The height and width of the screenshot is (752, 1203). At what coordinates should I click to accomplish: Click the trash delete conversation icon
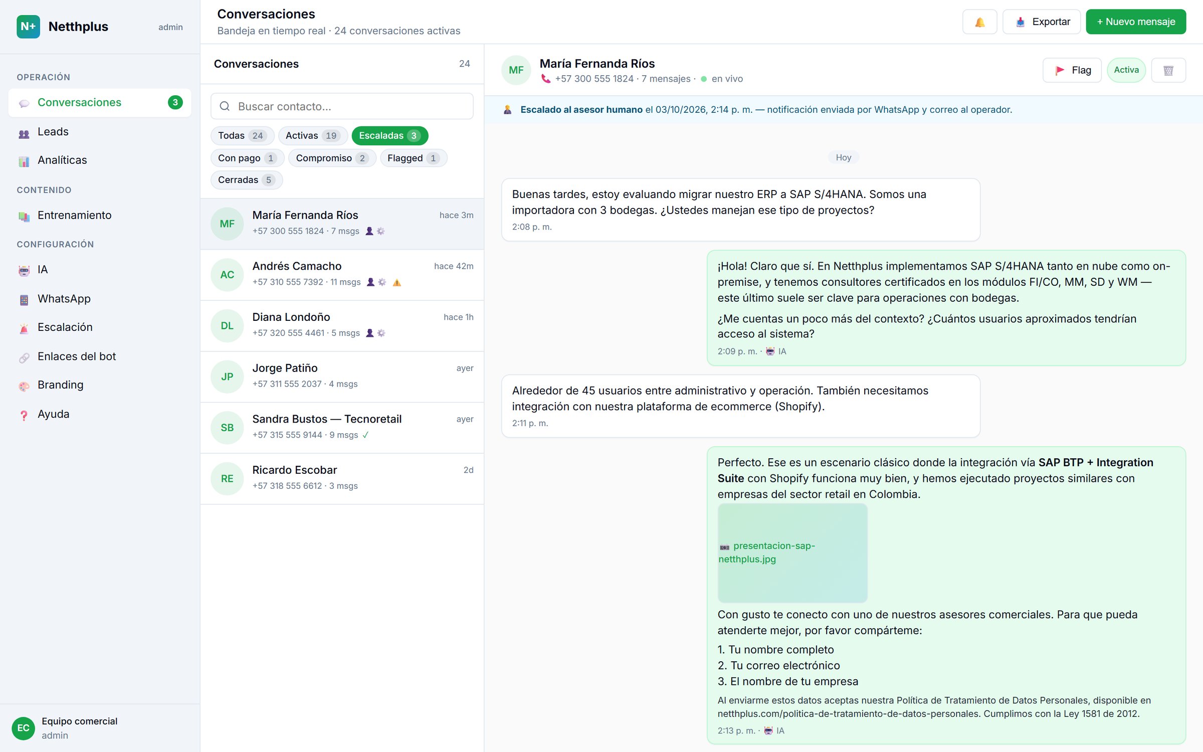pyautogui.click(x=1168, y=70)
